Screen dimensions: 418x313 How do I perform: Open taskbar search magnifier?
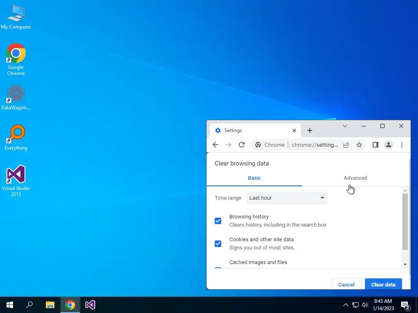[x=29, y=305]
